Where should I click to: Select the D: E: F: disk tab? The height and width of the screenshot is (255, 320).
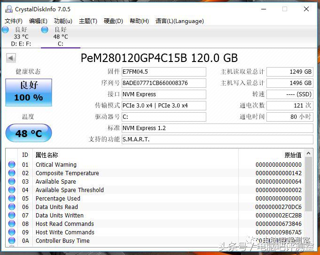pos(21,37)
